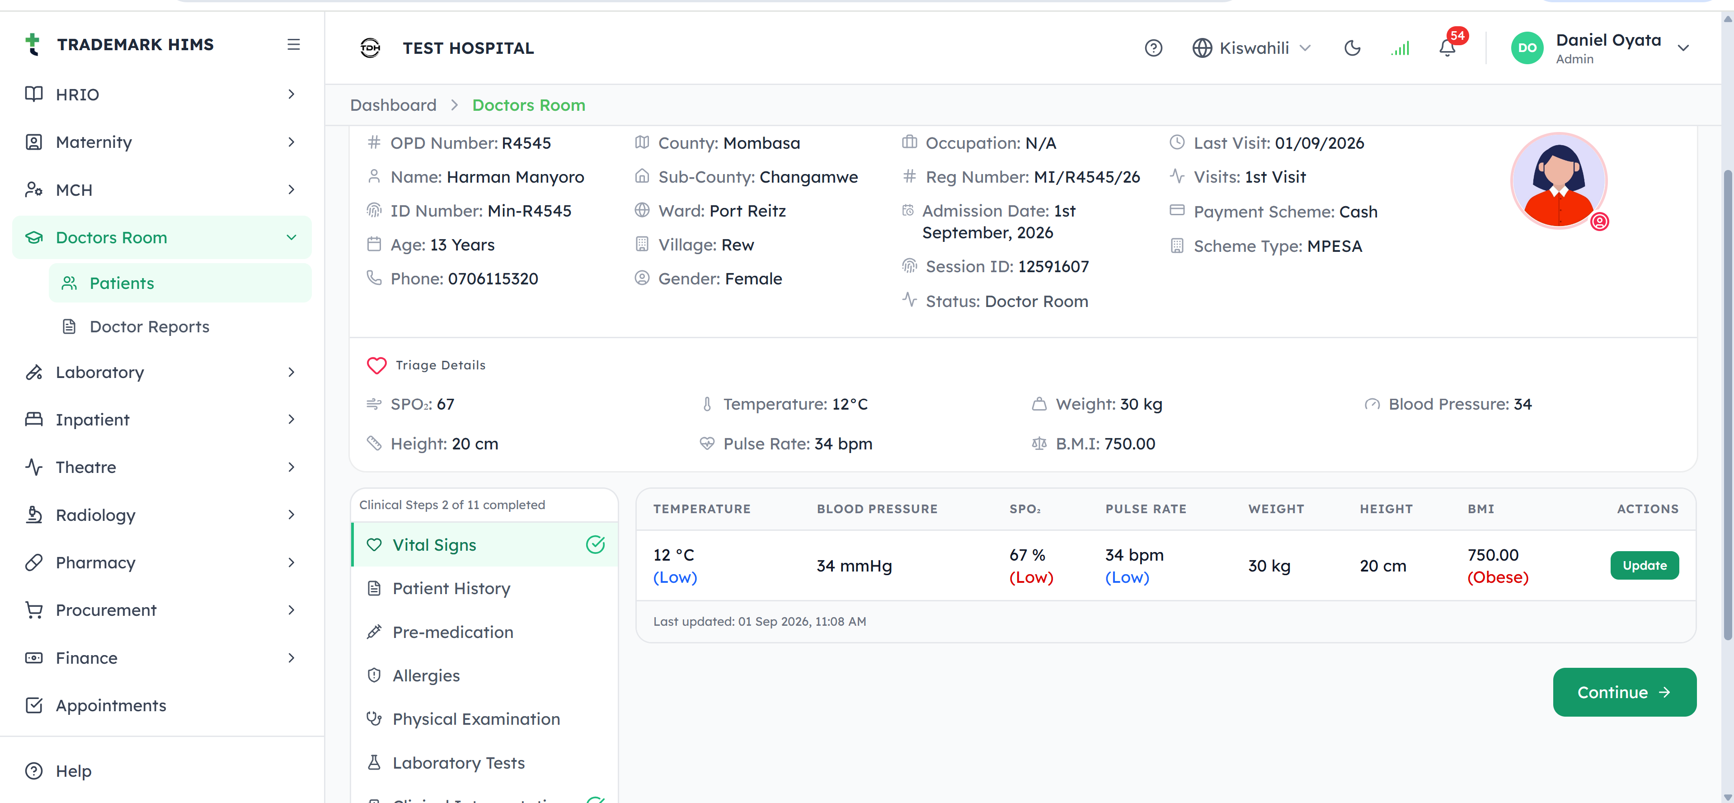Select the Laboratory Tests step
1734x803 pixels.
(x=484, y=763)
